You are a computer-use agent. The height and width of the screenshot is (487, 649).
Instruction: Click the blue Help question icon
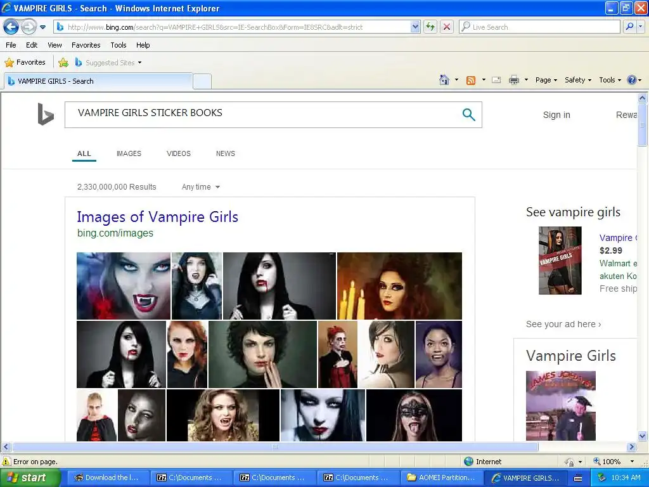click(632, 80)
